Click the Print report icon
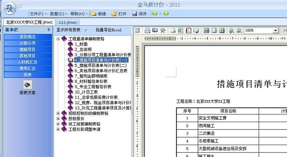The height and width of the screenshot is (157, 287). (147, 30)
